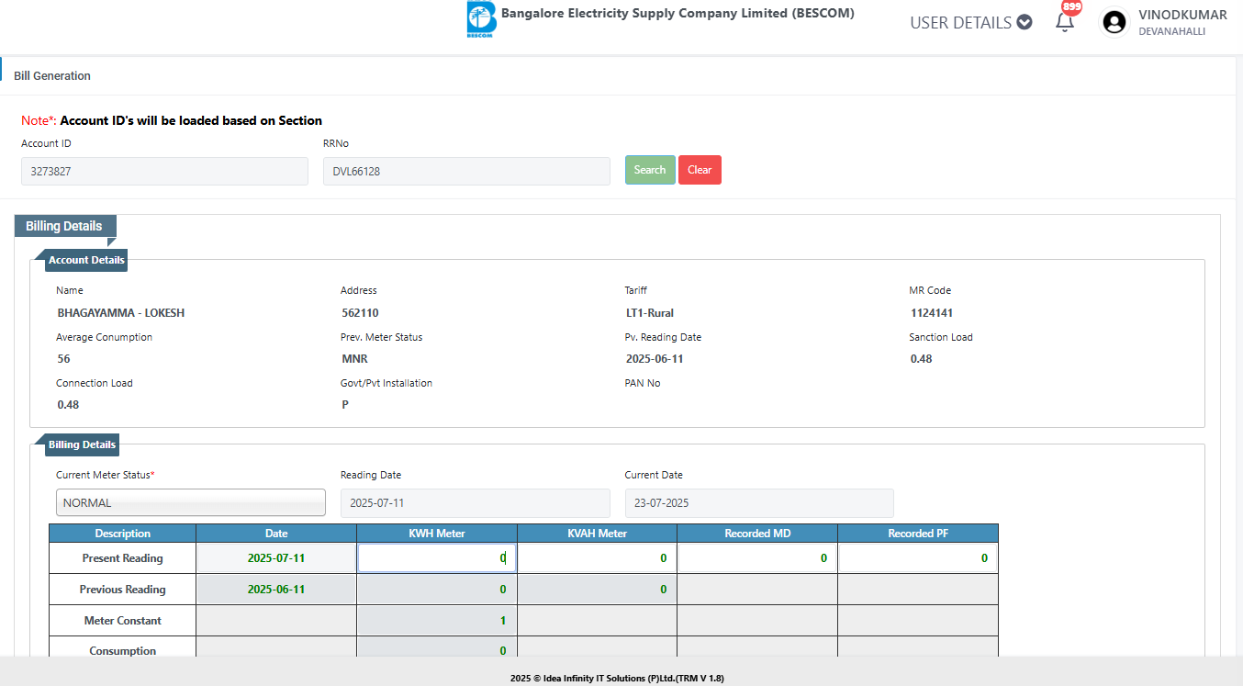
Task: Click the red Clear button
Action: (700, 170)
